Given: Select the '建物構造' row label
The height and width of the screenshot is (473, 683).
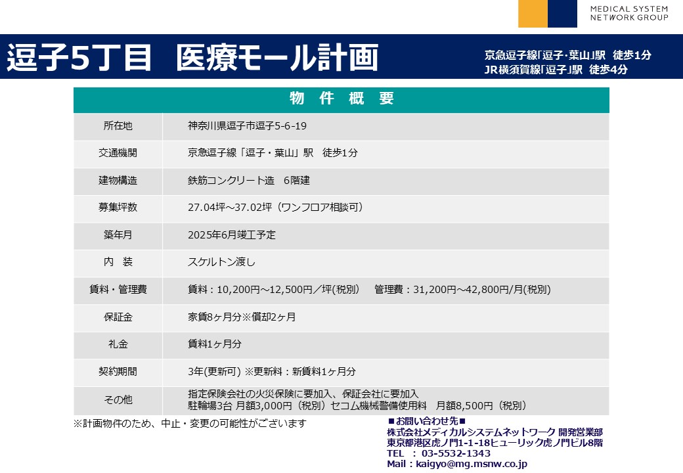Looking at the screenshot, I should coord(118,180).
